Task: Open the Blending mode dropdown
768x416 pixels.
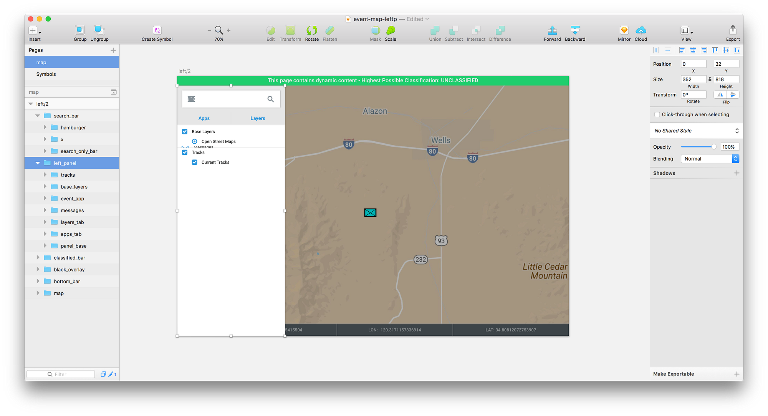Action: (x=710, y=159)
